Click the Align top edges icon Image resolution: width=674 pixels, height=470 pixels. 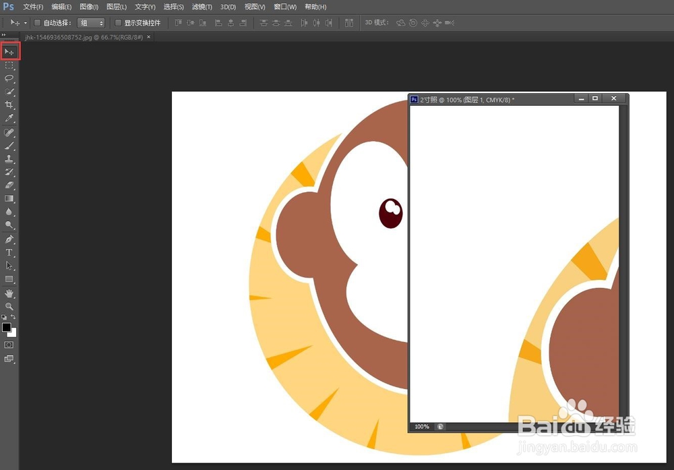[178, 23]
